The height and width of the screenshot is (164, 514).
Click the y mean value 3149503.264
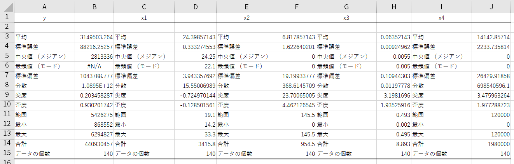click(94, 37)
